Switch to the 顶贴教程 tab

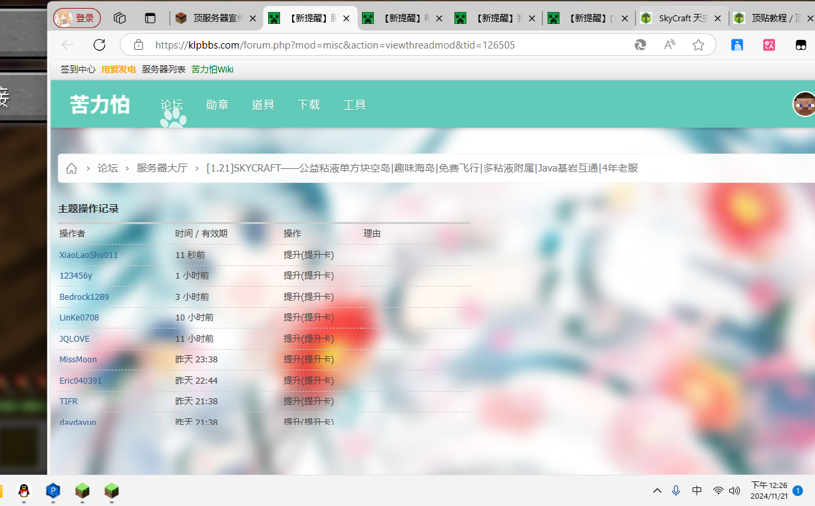(x=772, y=18)
